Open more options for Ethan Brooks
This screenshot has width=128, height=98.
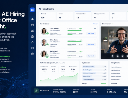coord(95,40)
